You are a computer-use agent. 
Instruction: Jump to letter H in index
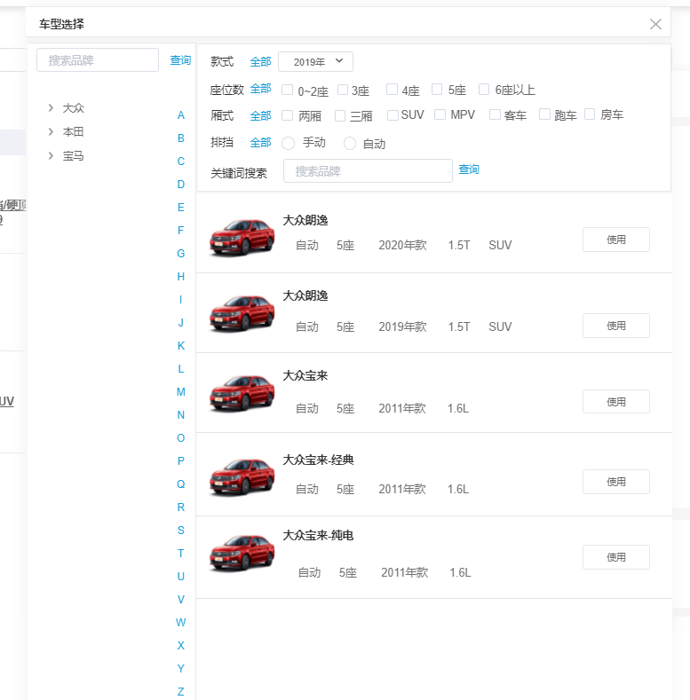pos(180,277)
